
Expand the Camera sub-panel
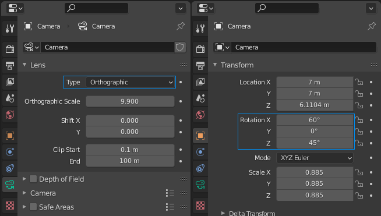click(24, 193)
